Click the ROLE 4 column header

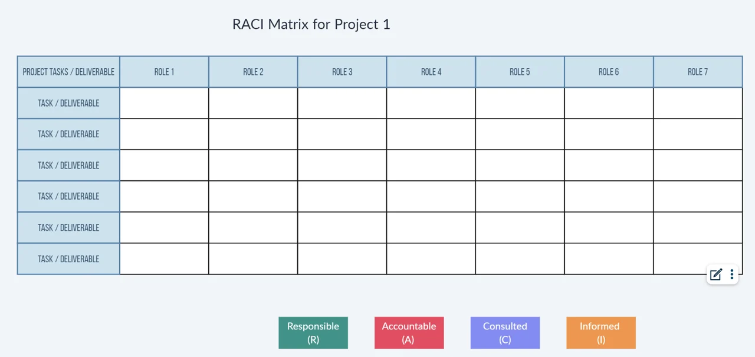point(431,72)
